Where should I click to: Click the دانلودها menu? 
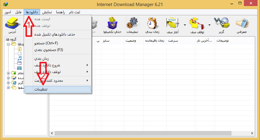[x=32, y=12]
